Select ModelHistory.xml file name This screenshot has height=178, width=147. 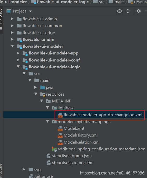tap(81, 135)
